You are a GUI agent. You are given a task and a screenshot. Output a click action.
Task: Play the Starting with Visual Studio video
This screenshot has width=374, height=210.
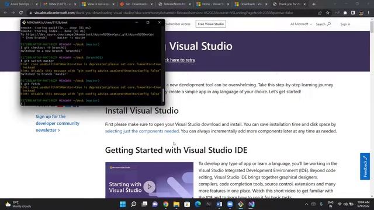[x=150, y=187]
